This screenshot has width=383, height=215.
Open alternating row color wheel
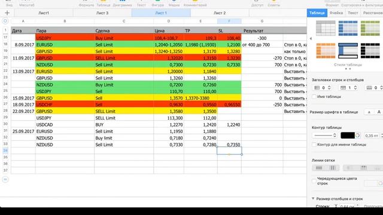381,183
